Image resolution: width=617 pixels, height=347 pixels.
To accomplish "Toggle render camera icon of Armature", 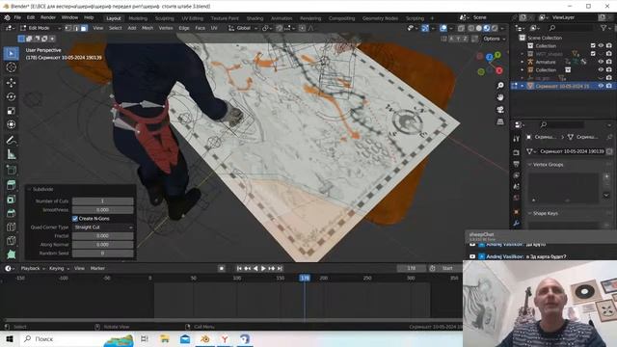I will pyautogui.click(x=608, y=62).
